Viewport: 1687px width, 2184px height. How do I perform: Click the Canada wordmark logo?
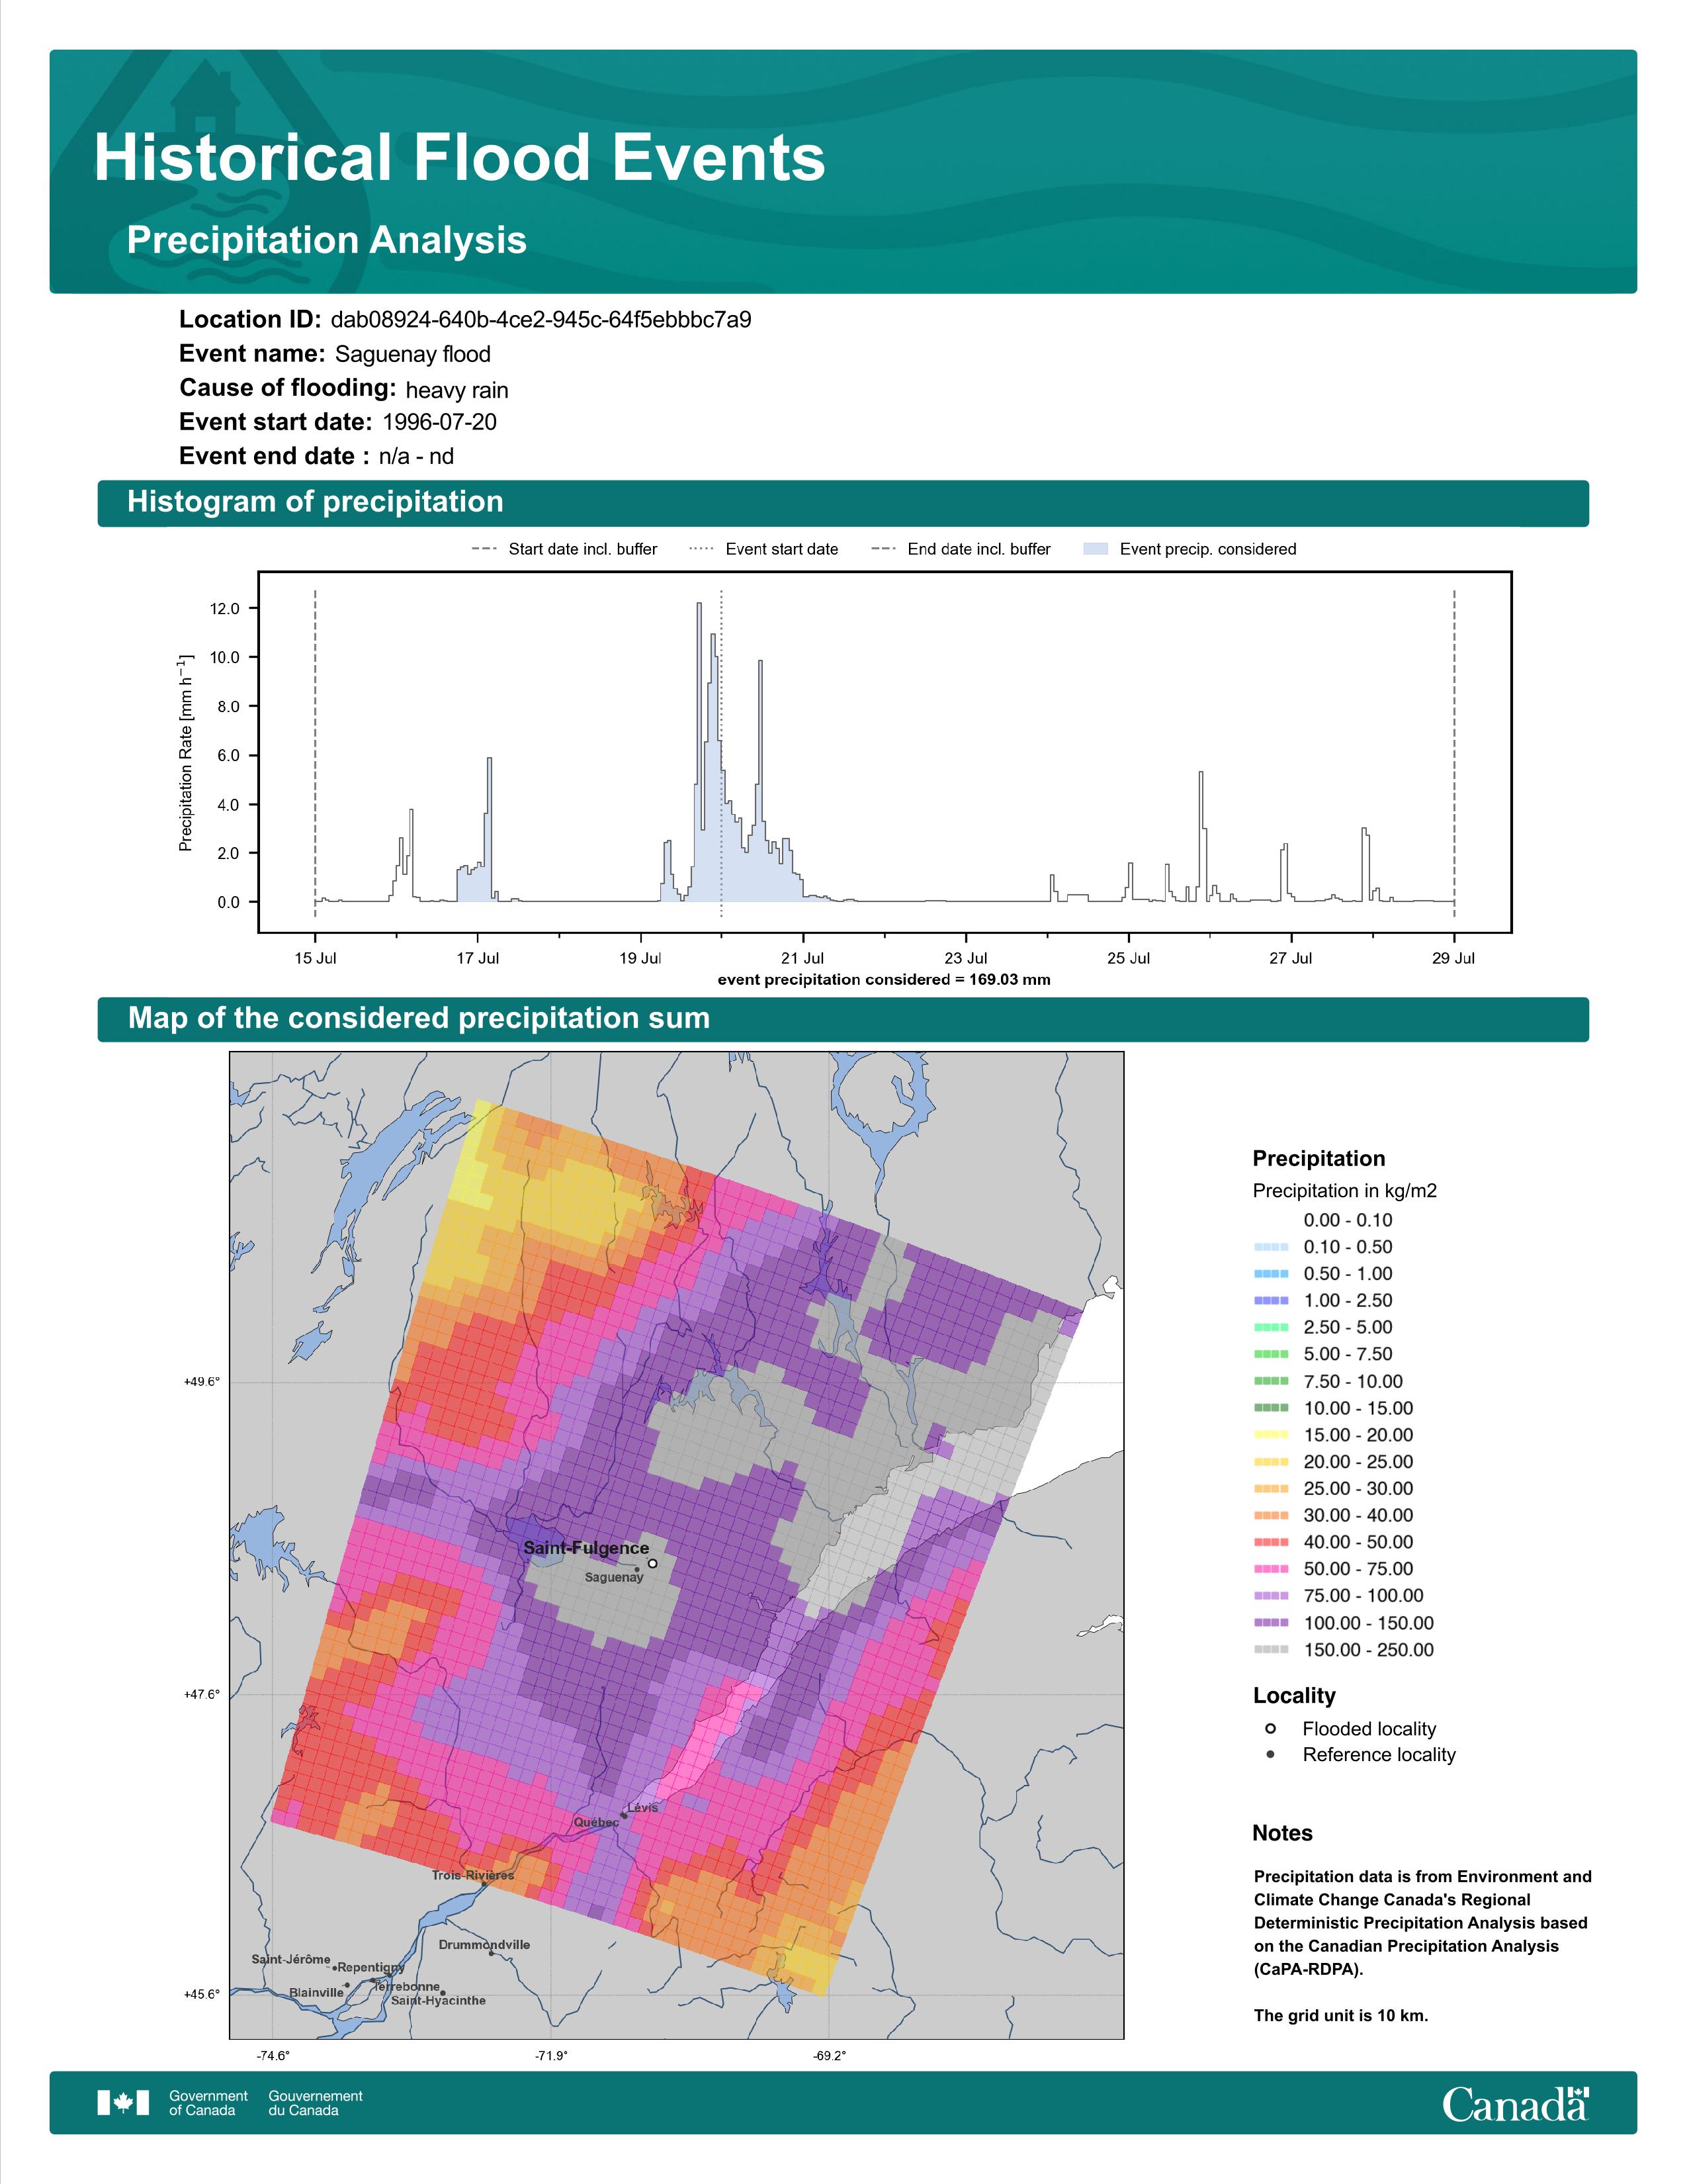tap(1515, 2103)
